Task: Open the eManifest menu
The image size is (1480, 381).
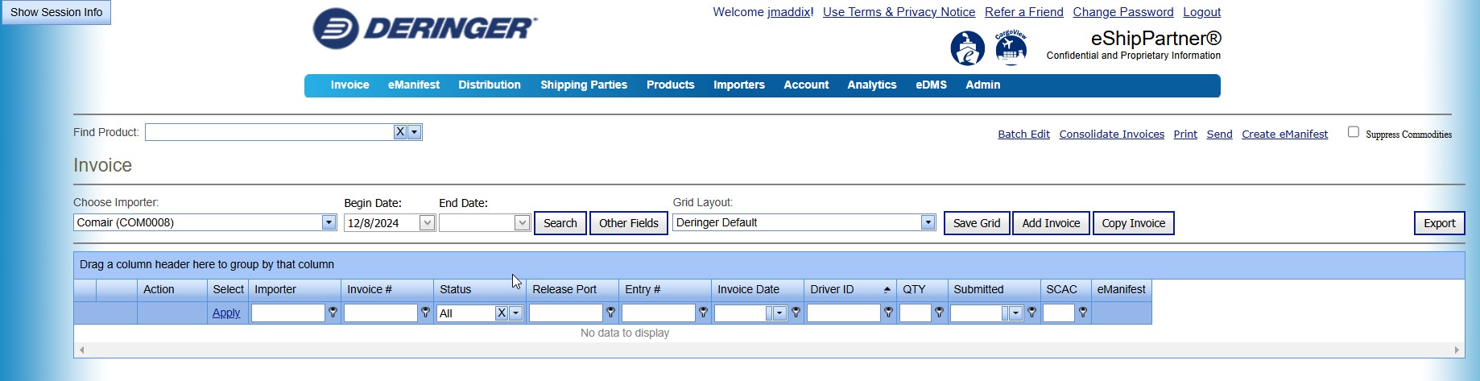Action: pos(413,85)
